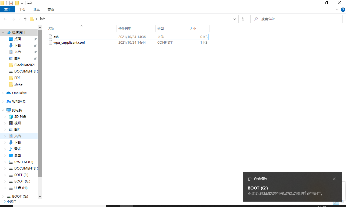Open pinned 下载 under 快速访问
The image size is (346, 207).
pos(18,46)
